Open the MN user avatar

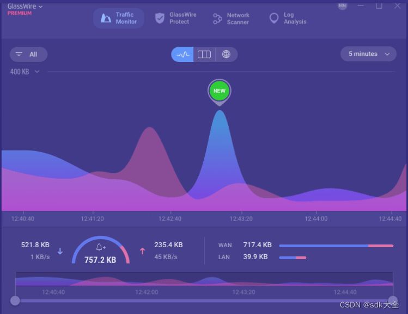(342, 6)
